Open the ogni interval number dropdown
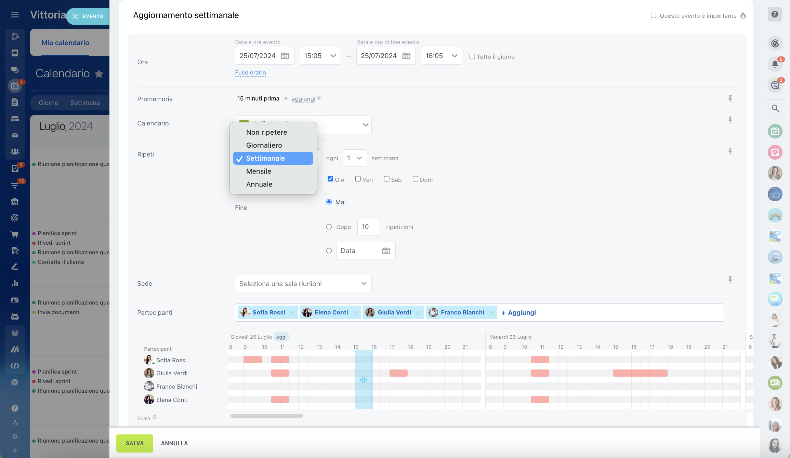This screenshot has height=458, width=790. point(354,158)
